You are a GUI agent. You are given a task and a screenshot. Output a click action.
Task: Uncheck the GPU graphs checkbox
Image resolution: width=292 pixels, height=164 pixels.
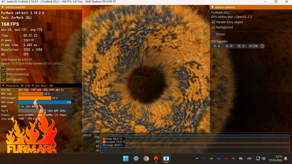pos(3,80)
